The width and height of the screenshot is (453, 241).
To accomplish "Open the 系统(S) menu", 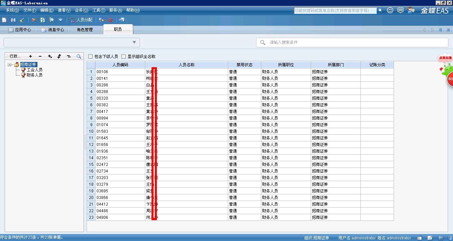I will coord(13,10).
